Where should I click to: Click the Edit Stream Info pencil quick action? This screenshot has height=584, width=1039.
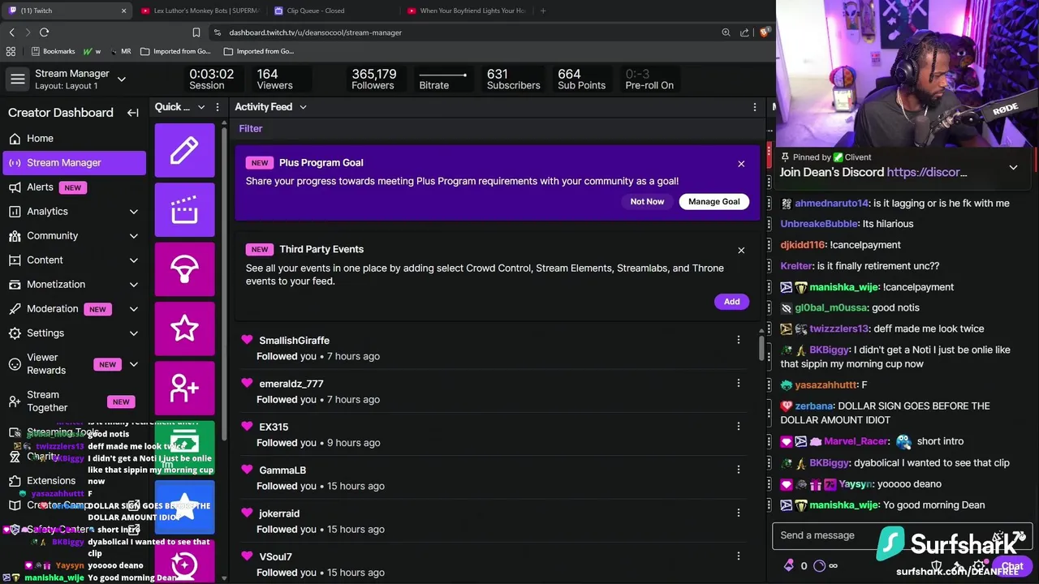pyautogui.click(x=184, y=150)
